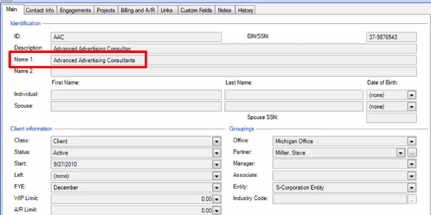431x215 pixels.
Task: Open the Projects tab
Action: click(x=106, y=11)
